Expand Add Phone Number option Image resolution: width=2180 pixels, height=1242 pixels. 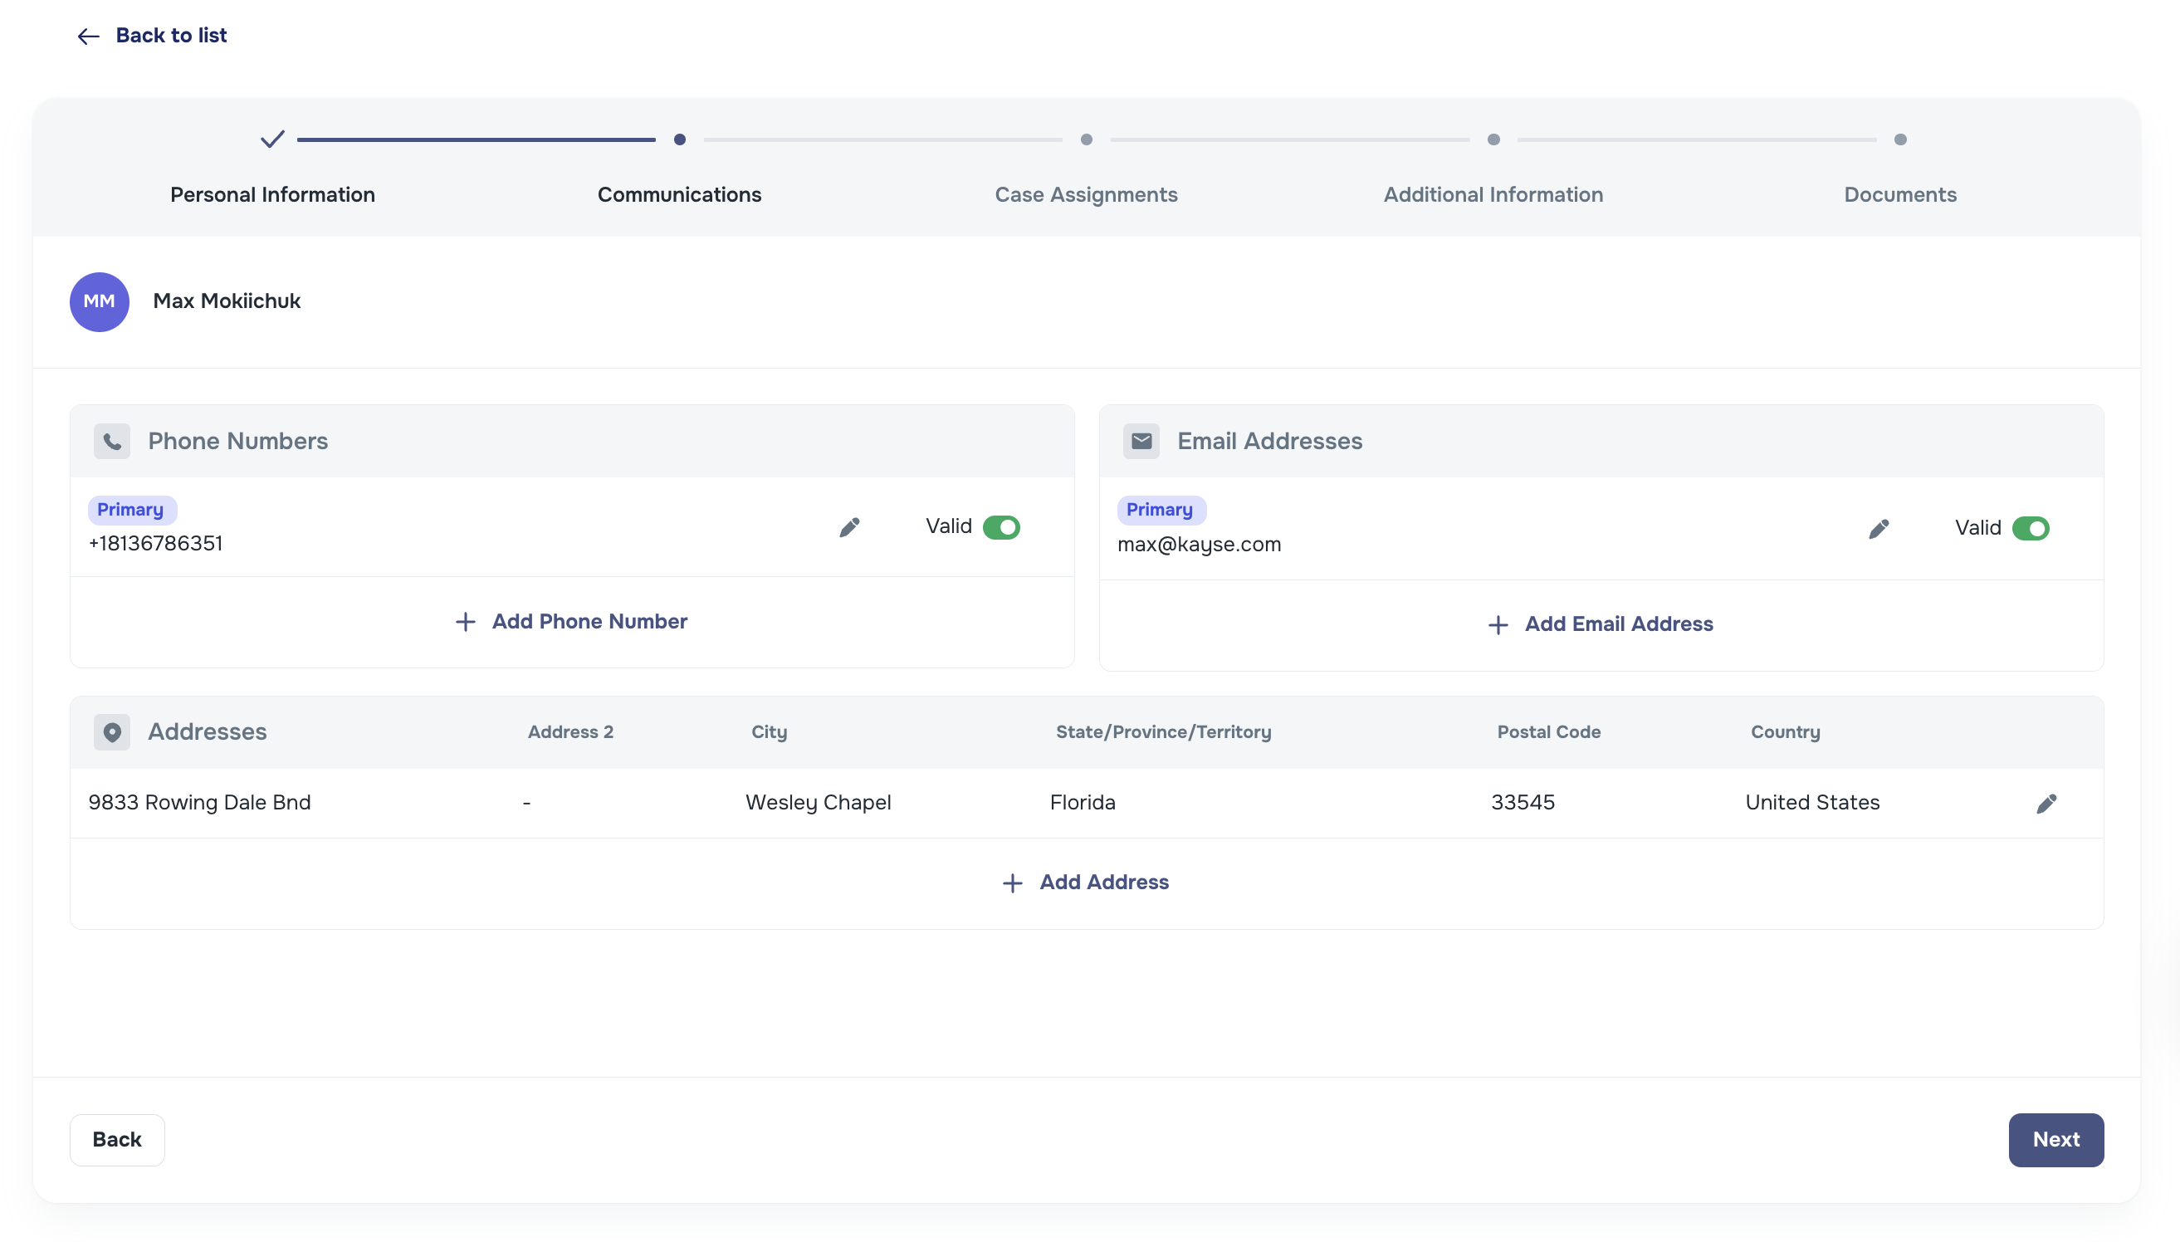coord(571,621)
